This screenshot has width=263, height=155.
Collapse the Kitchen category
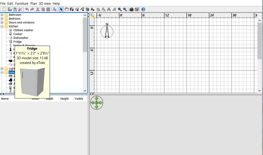click(2, 26)
